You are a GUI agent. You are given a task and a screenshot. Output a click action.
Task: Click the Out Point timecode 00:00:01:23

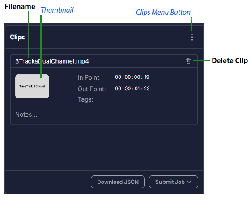132,89
